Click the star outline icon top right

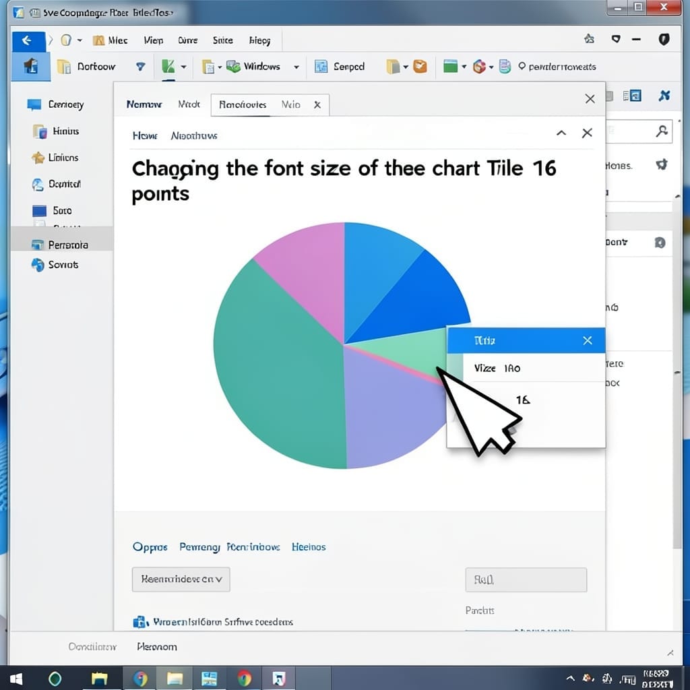pyautogui.click(x=589, y=39)
